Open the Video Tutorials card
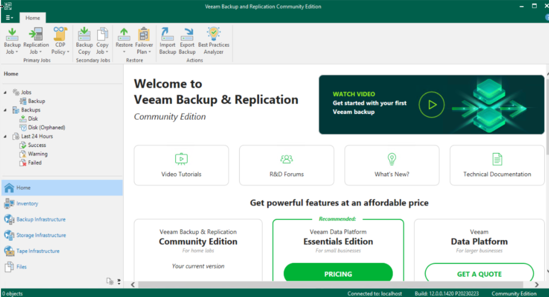Image resolution: width=549 pixels, height=297 pixels. point(181,165)
